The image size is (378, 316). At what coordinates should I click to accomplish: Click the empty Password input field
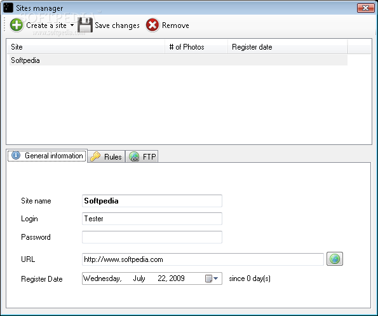(152, 237)
